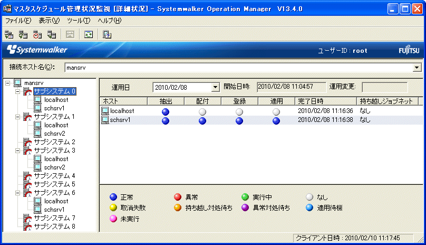Select schsrv2 under サブシステム 1

(x=55, y=134)
